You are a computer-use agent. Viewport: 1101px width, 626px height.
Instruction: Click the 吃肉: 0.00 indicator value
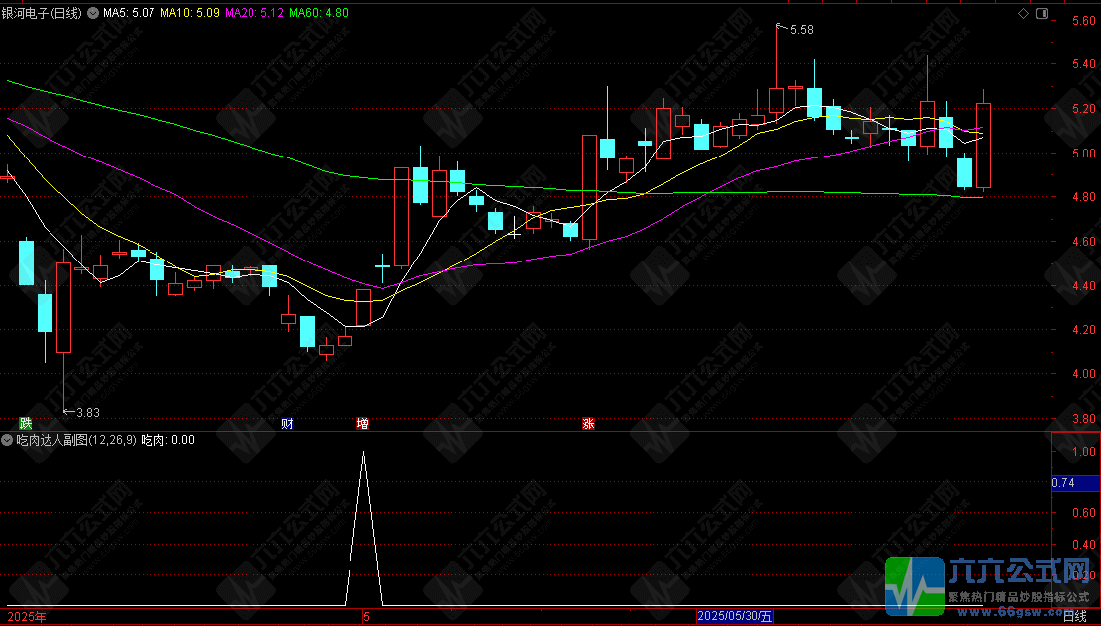coord(167,440)
